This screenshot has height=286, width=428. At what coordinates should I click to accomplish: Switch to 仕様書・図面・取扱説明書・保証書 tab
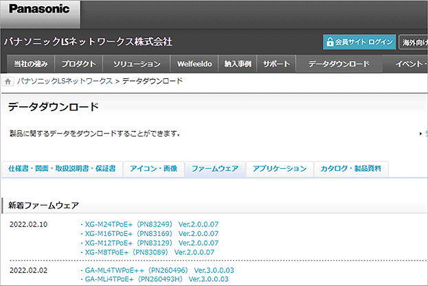pyautogui.click(x=62, y=169)
